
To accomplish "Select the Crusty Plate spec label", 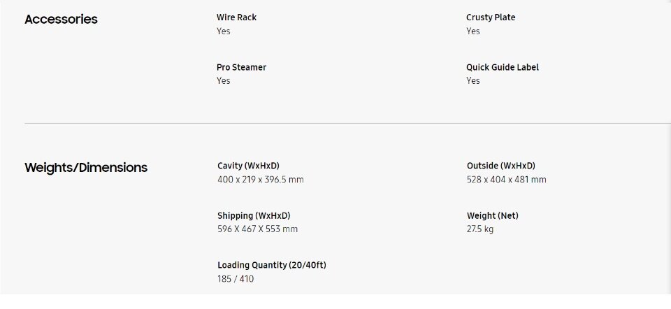I will click(491, 17).
